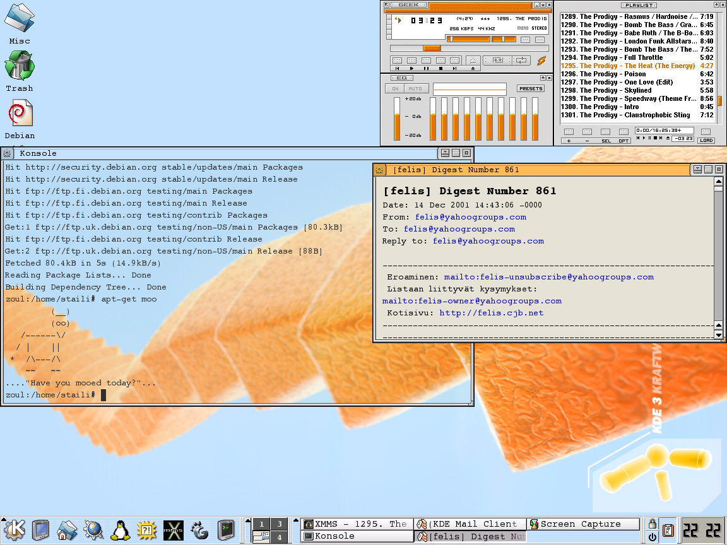Screen dimensions: 727x545
Task: Click mail window scrollbar down arrow
Action: tap(718, 334)
